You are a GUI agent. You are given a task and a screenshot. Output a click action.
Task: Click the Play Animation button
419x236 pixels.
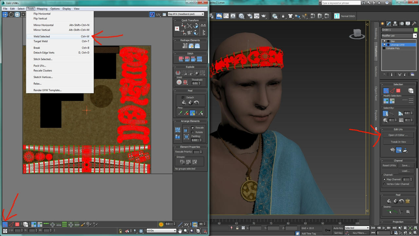pyautogui.click(x=384, y=228)
